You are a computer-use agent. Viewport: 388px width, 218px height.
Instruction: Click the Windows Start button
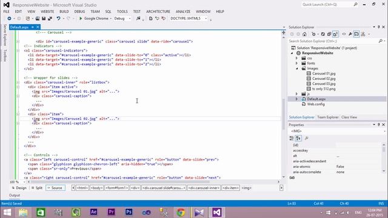(x=7, y=212)
